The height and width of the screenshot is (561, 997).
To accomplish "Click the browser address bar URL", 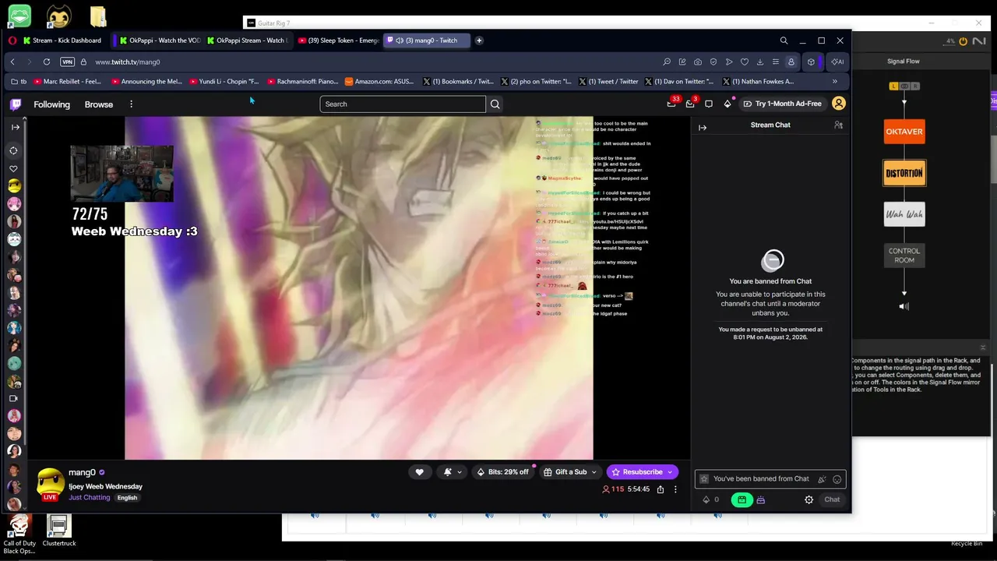I will coord(128,62).
